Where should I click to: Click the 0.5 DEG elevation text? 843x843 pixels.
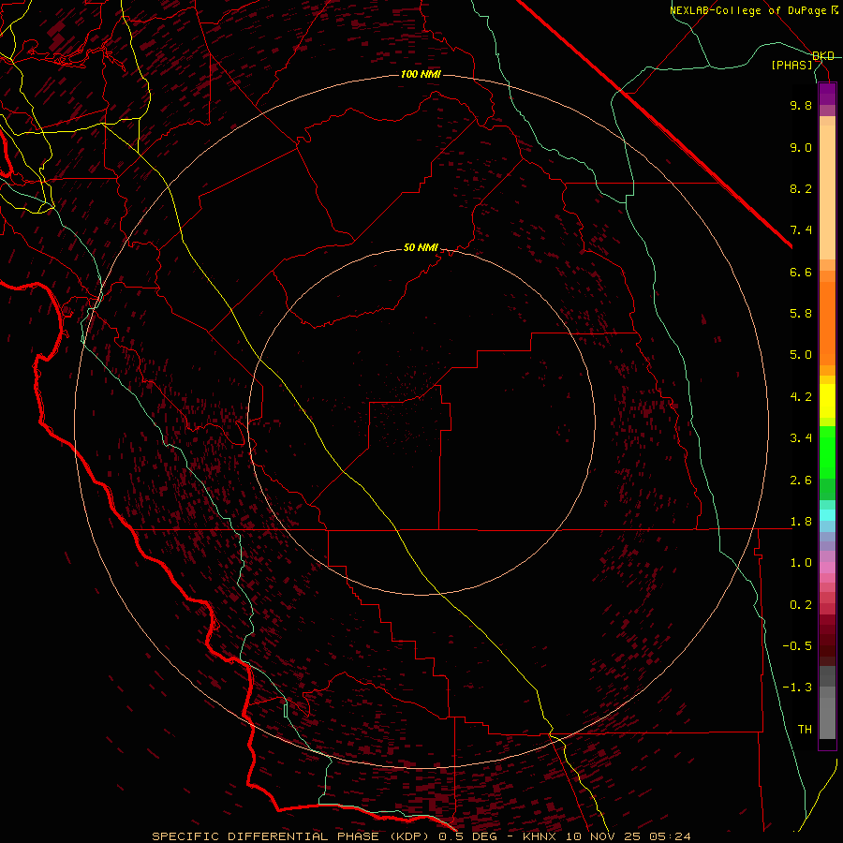tap(469, 836)
